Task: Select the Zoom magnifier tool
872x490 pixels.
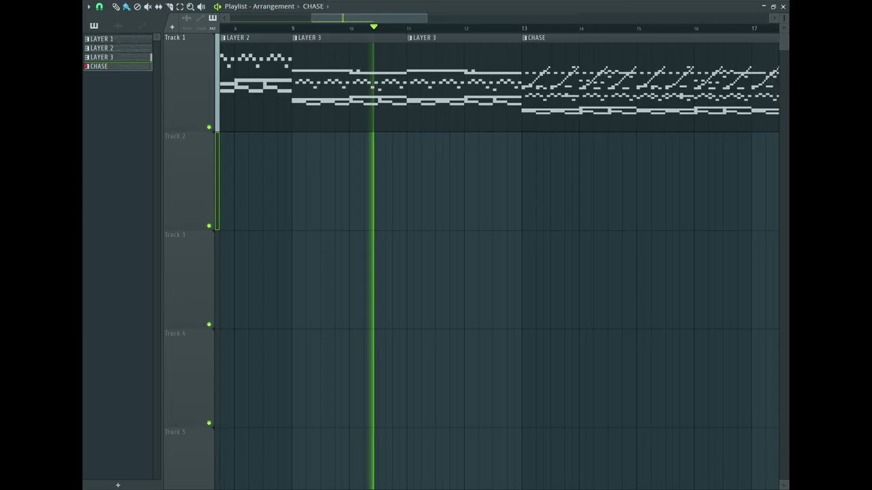Action: [190, 6]
